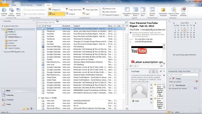Collapse the Today task group
The width and height of the screenshot is (202, 114).
(x=170, y=79)
